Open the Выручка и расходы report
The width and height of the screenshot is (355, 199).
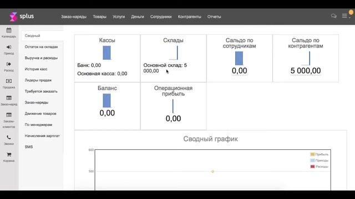click(41, 58)
